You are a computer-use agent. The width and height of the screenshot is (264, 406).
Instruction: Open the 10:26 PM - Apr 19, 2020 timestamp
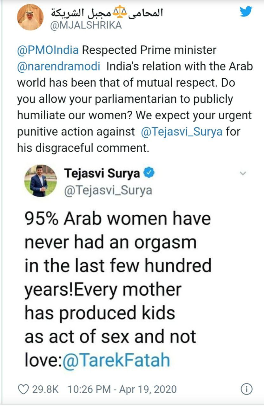(x=122, y=389)
